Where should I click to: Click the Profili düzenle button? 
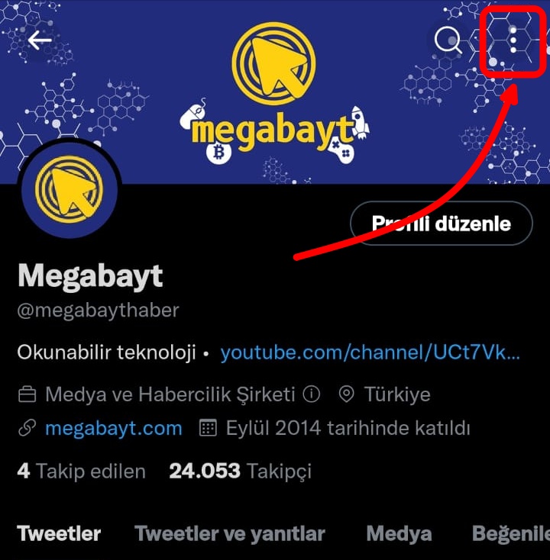[442, 224]
